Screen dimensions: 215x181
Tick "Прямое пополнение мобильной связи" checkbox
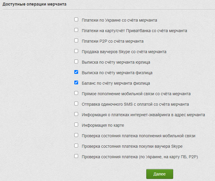(x=76, y=93)
